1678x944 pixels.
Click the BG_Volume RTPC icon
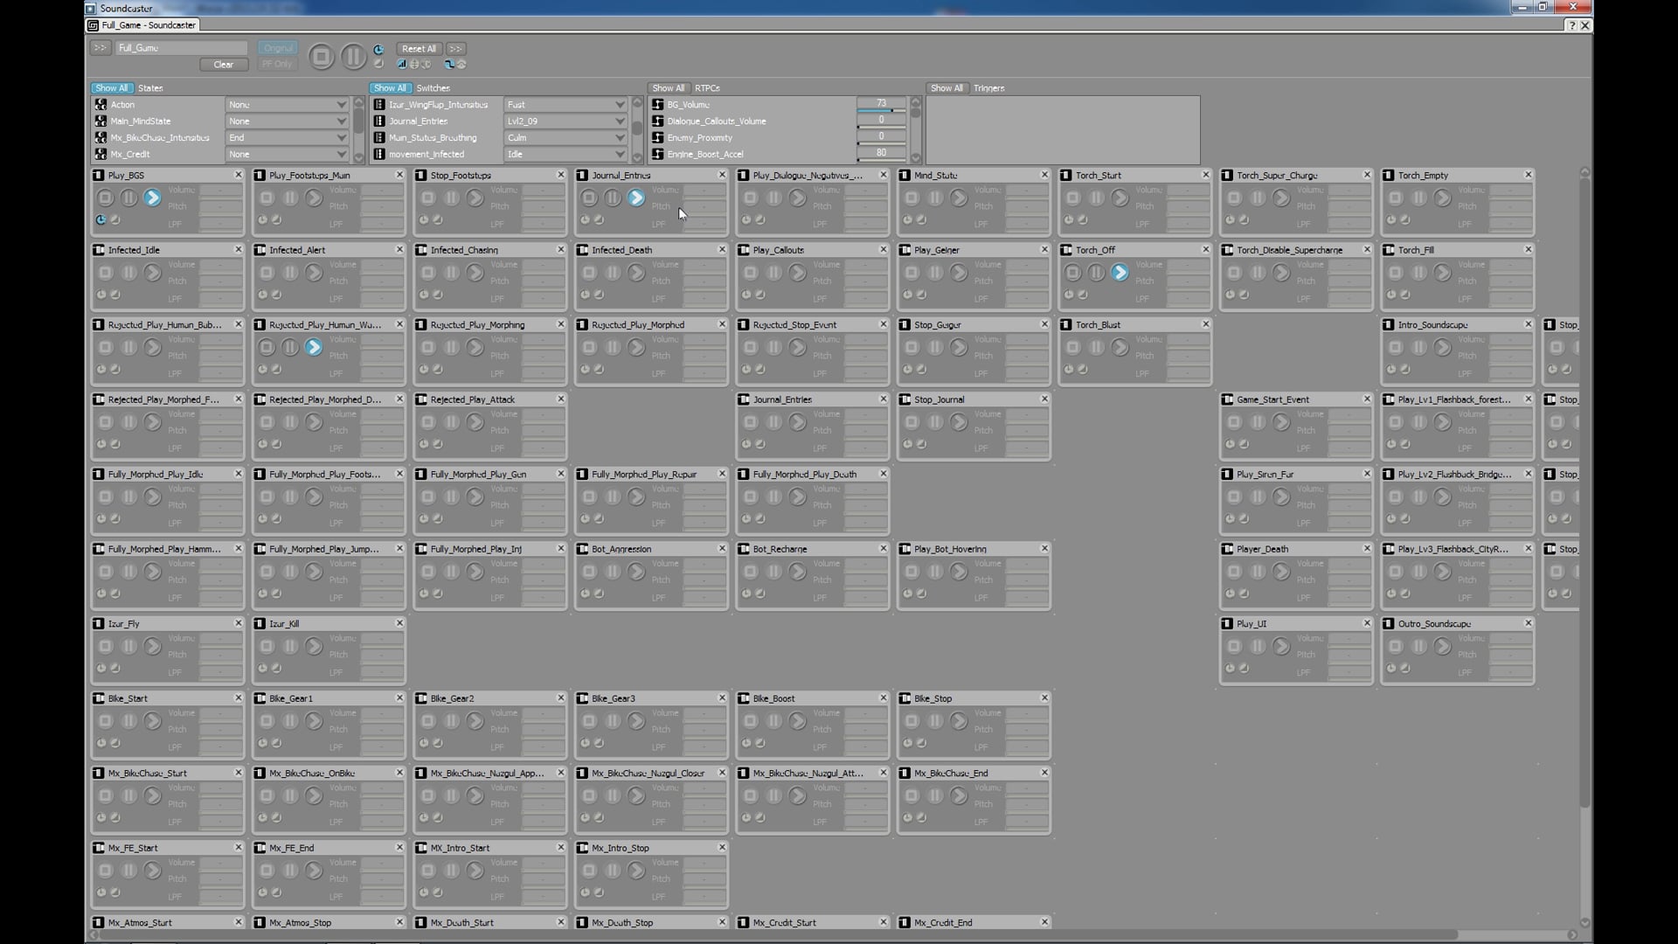click(658, 105)
